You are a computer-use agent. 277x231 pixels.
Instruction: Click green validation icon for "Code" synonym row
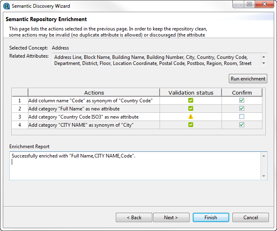pos(191,100)
